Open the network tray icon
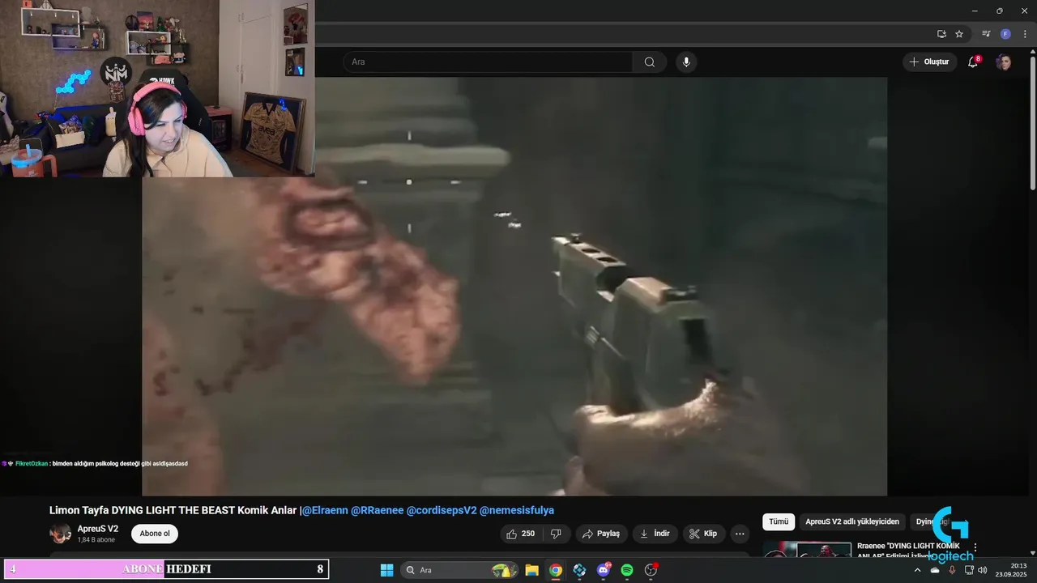1037x583 pixels. pos(969,570)
